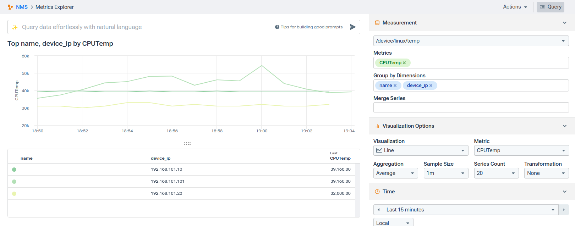Open the Line visualization dropdown
The width and height of the screenshot is (575, 226).
[421, 150]
